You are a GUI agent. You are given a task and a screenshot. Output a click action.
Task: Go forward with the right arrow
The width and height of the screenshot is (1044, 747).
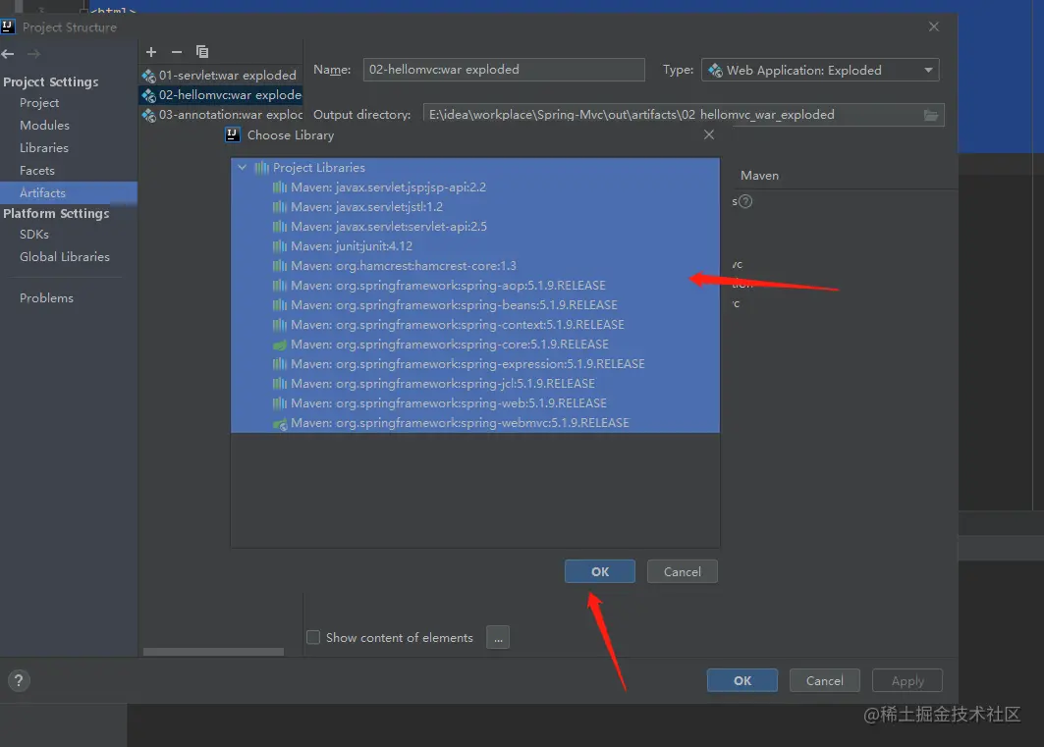click(x=34, y=54)
